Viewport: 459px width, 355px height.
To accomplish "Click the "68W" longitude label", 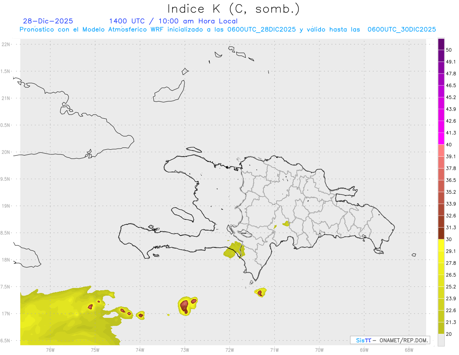I will point(409,350).
